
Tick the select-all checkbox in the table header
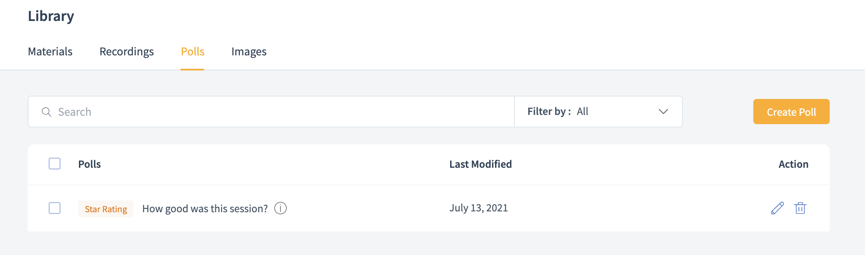point(55,164)
